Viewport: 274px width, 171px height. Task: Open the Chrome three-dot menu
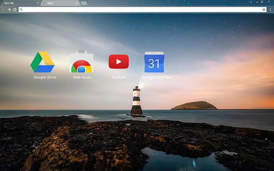271,9
